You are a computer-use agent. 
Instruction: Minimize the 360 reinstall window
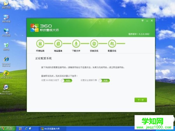[147, 21]
